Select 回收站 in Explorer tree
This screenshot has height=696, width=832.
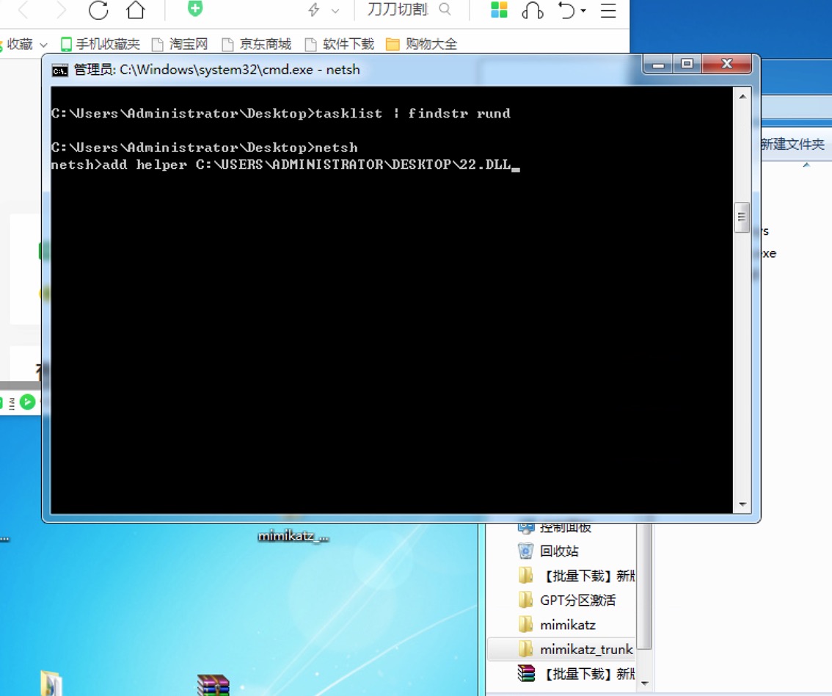click(559, 551)
